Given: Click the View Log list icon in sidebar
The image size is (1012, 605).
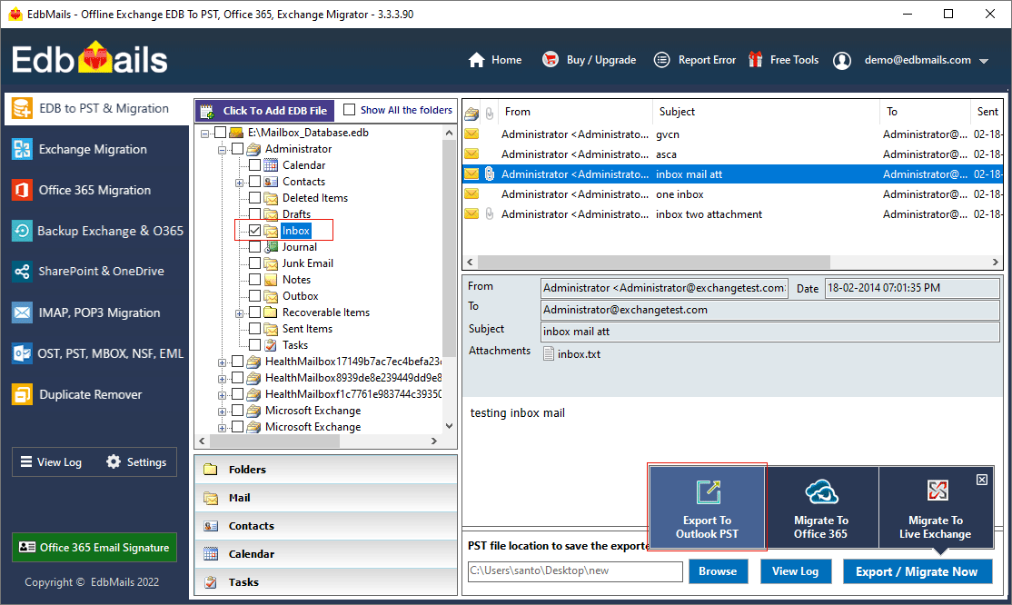Looking at the screenshot, I should click(x=25, y=461).
